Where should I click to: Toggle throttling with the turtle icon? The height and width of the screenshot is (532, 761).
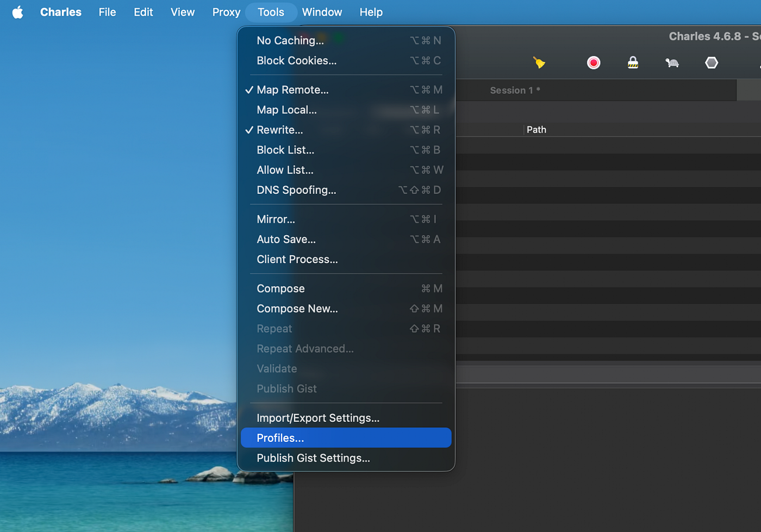pyautogui.click(x=672, y=63)
